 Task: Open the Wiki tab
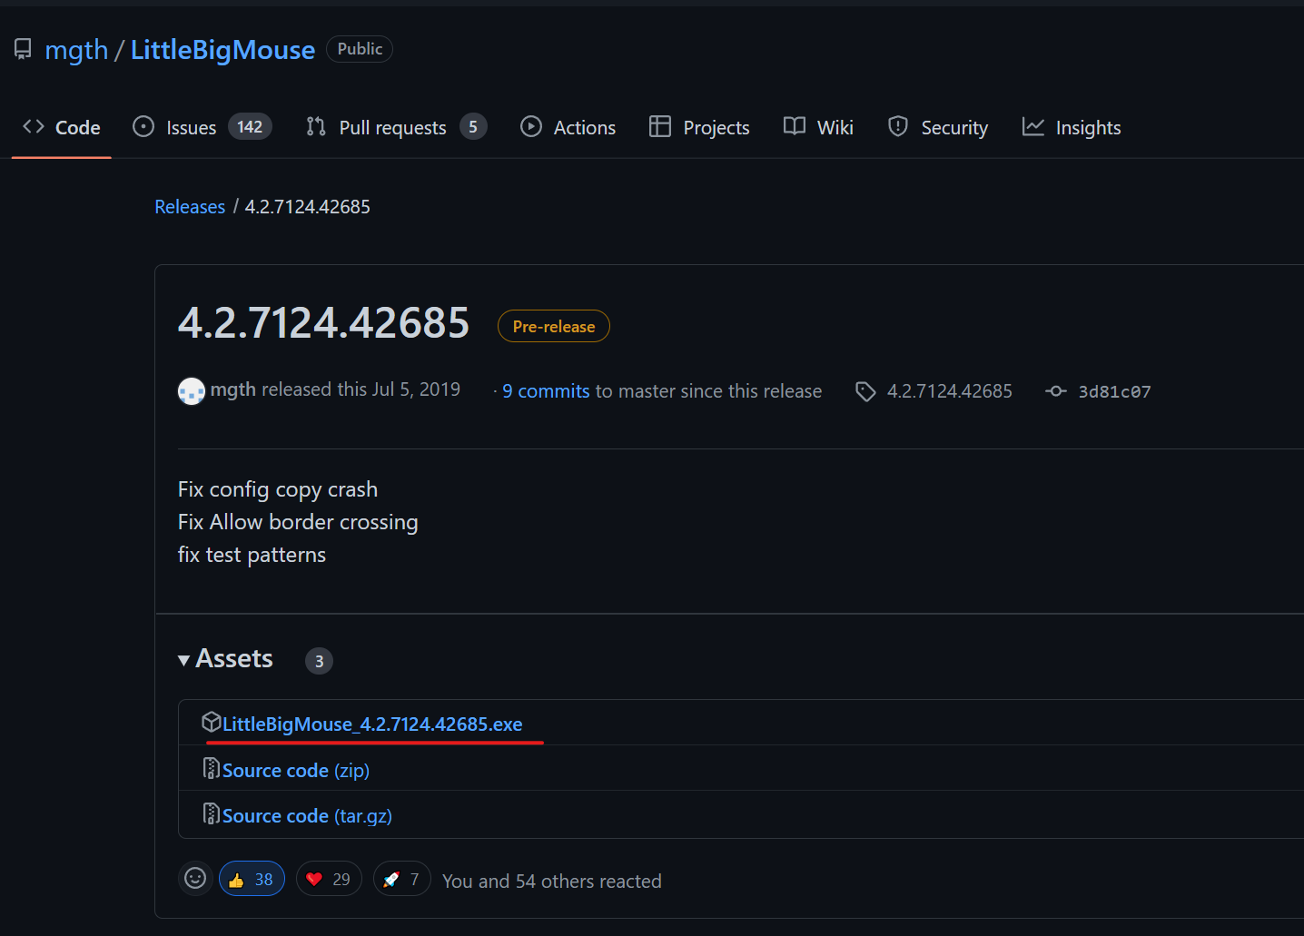tap(818, 127)
